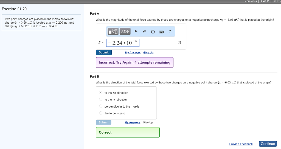The width and height of the screenshot is (281, 149).
Task: Click the green "Correct" feedback box
Action: (x=128, y=132)
